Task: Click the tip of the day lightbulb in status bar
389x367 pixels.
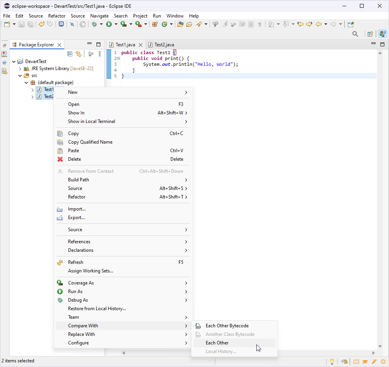Action: tap(332, 362)
